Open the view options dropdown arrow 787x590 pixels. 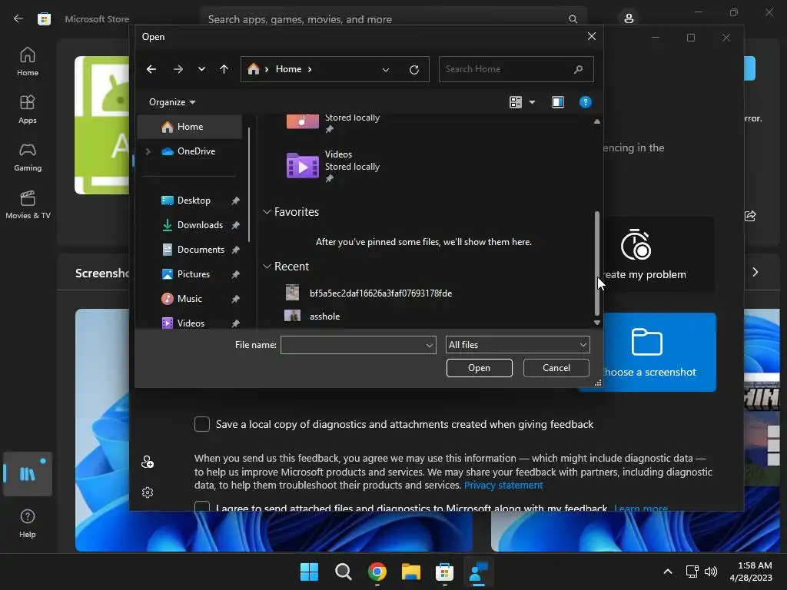[532, 102]
